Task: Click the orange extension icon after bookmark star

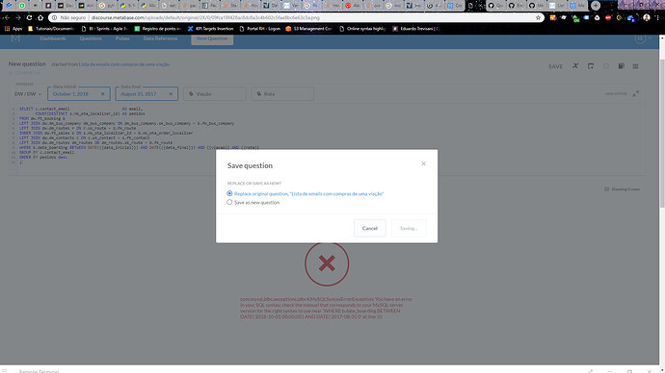Action: 553,17
